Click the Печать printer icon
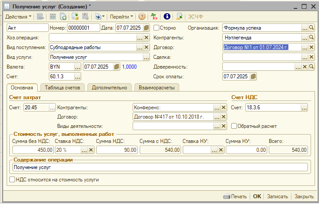This screenshot has width=319, height=204. [x=227, y=196]
